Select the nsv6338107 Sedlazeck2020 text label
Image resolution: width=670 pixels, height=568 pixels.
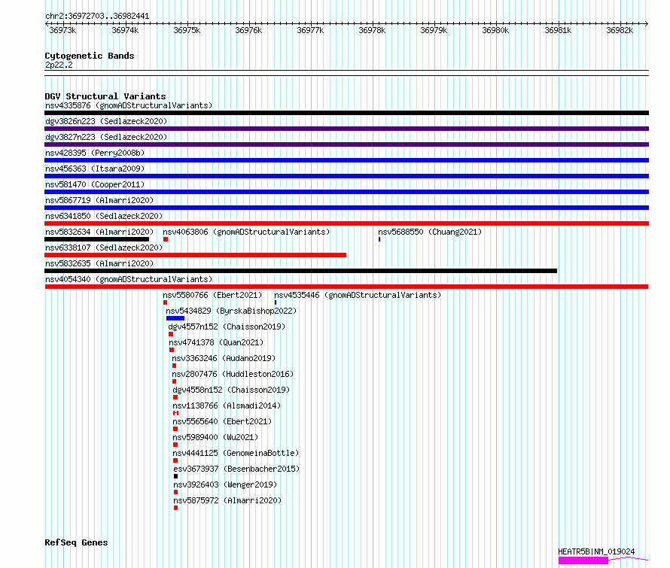click(x=104, y=248)
